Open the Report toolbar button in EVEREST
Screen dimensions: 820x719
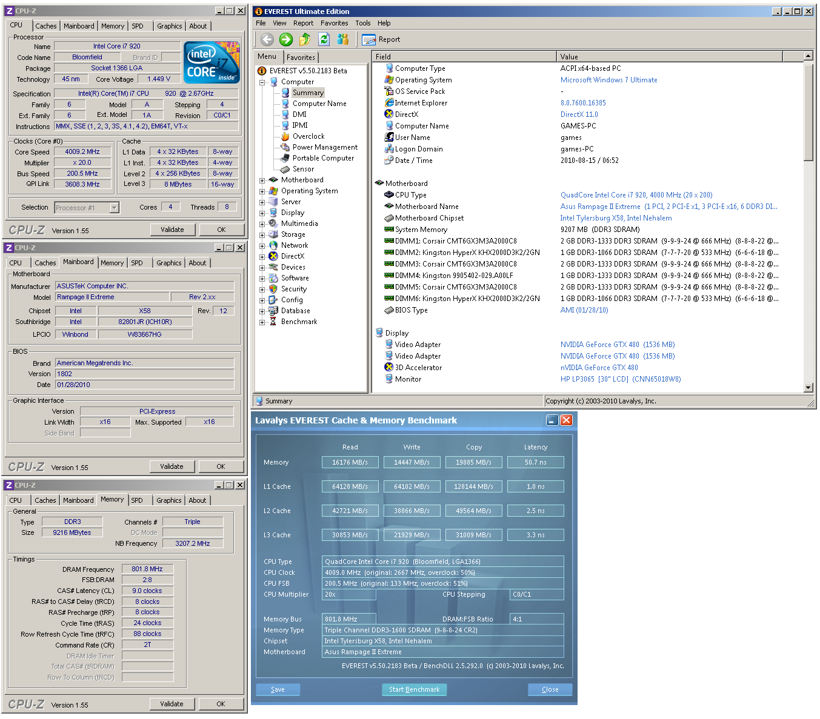[381, 39]
